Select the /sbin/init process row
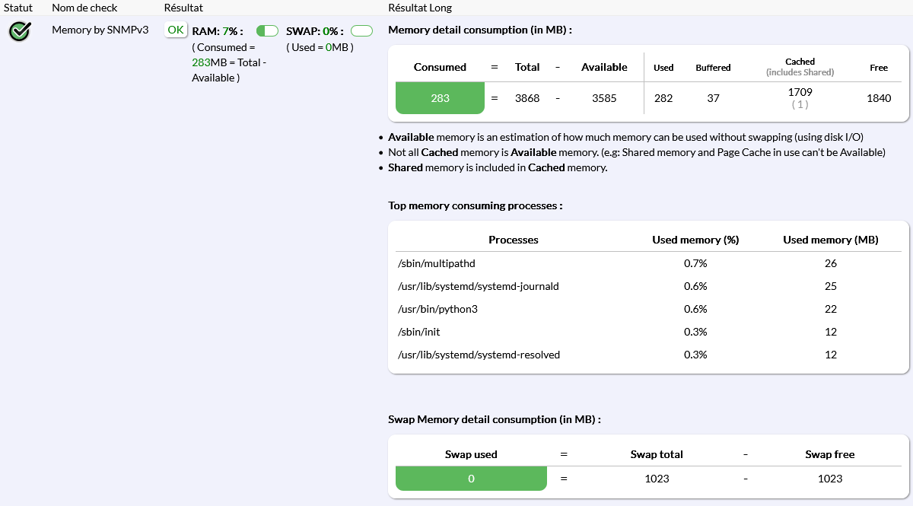The image size is (913, 506). [x=419, y=332]
